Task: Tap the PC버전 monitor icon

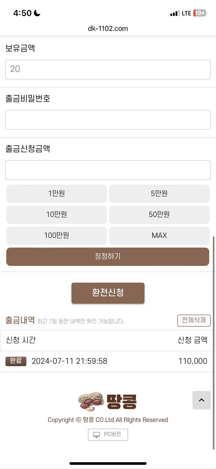Action: [x=97, y=435]
